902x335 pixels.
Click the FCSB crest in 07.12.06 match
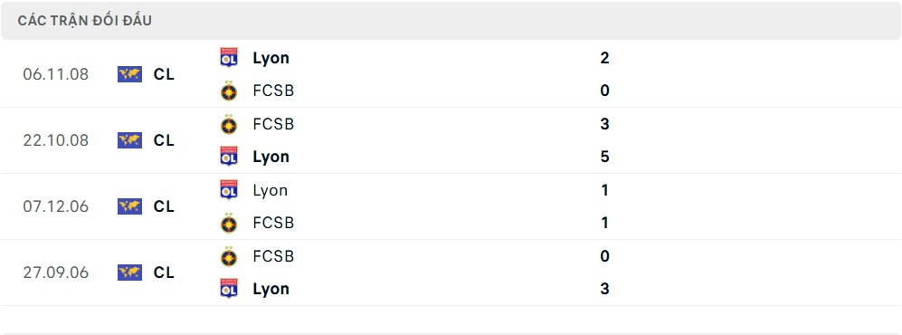coord(229,223)
